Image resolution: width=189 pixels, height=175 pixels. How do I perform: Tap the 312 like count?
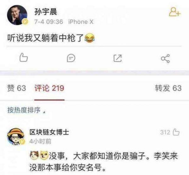click(x=165, y=132)
